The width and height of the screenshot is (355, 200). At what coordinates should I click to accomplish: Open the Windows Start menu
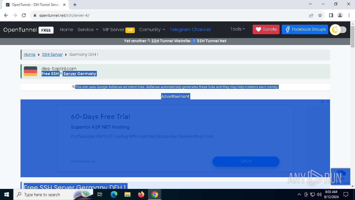click(x=7, y=194)
